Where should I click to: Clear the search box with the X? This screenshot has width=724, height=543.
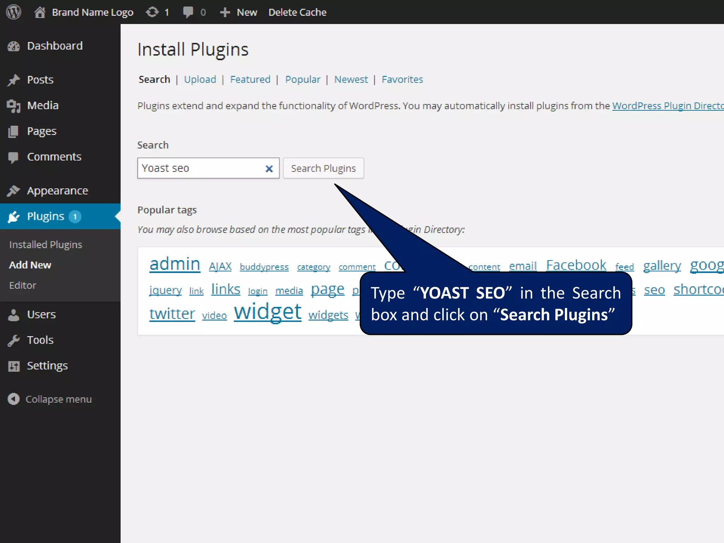pos(269,169)
